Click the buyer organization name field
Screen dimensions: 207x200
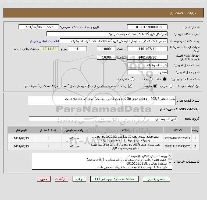click(107, 34)
